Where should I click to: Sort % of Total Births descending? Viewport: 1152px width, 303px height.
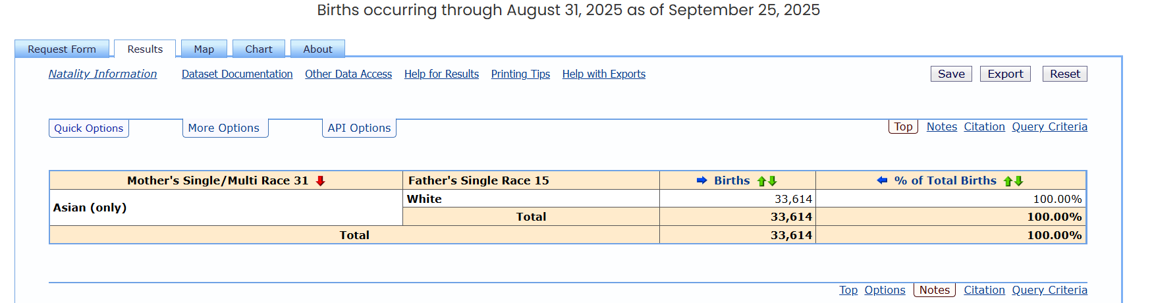(x=1019, y=181)
